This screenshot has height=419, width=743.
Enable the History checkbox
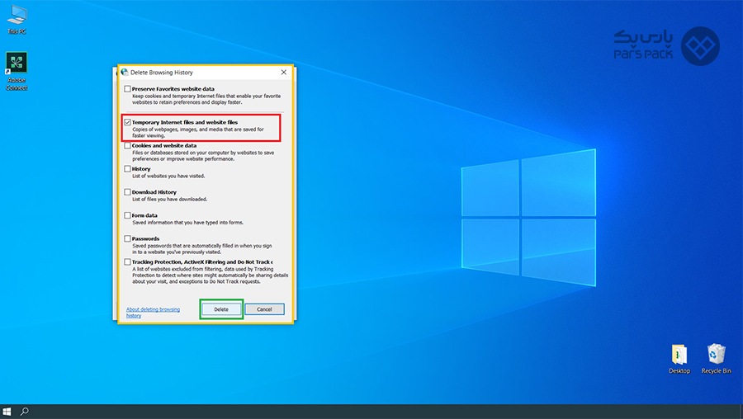[x=127, y=168]
